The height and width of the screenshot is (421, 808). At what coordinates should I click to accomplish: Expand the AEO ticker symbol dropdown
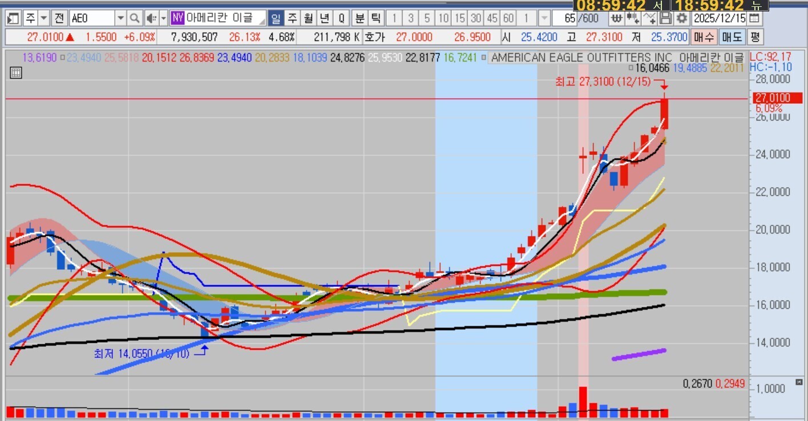(x=120, y=18)
